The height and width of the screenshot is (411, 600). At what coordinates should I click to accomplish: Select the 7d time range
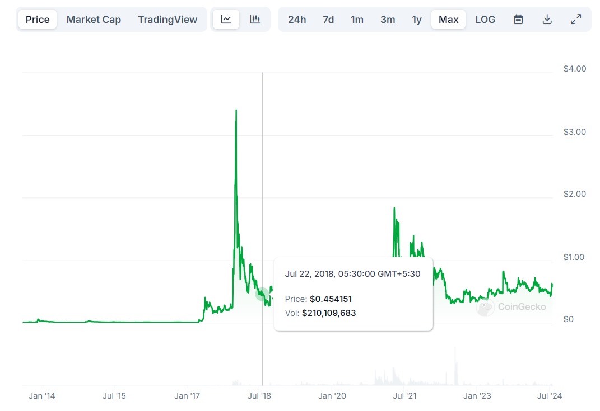[x=328, y=19]
